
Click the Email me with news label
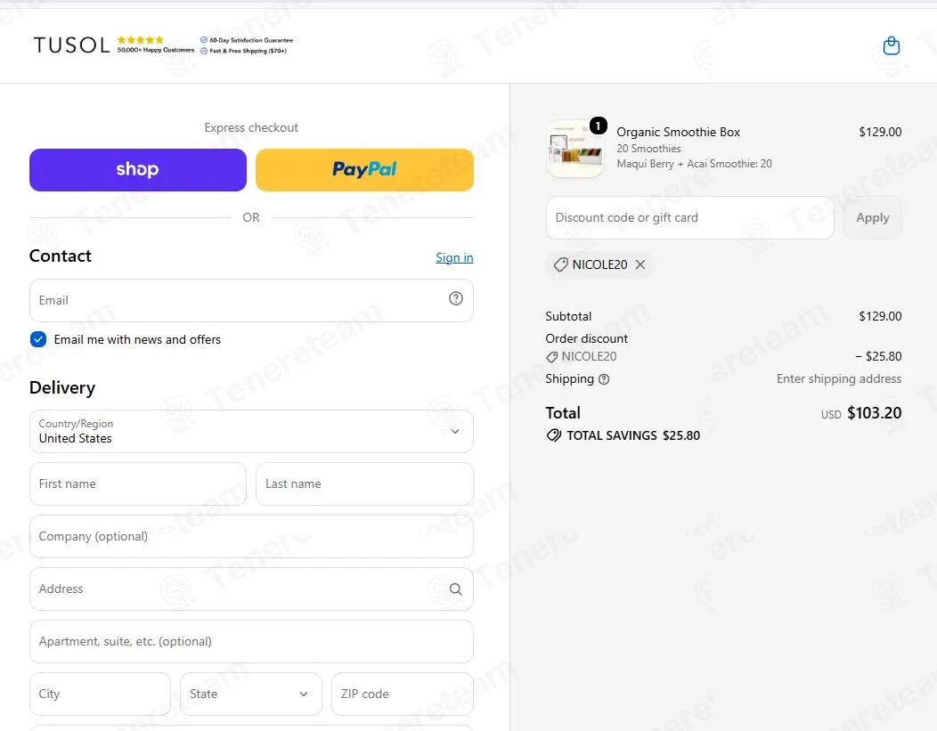(x=137, y=339)
